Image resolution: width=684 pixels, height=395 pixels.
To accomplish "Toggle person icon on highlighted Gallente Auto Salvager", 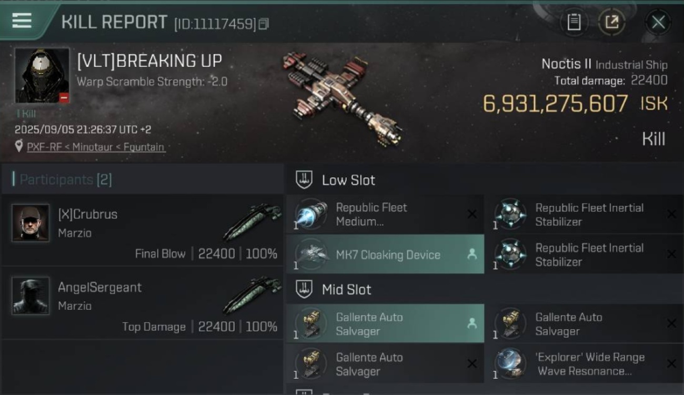I will pyautogui.click(x=472, y=324).
